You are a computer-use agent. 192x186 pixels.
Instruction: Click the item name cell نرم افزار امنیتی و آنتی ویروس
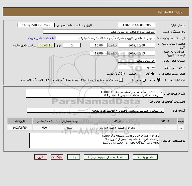coord(117,128)
